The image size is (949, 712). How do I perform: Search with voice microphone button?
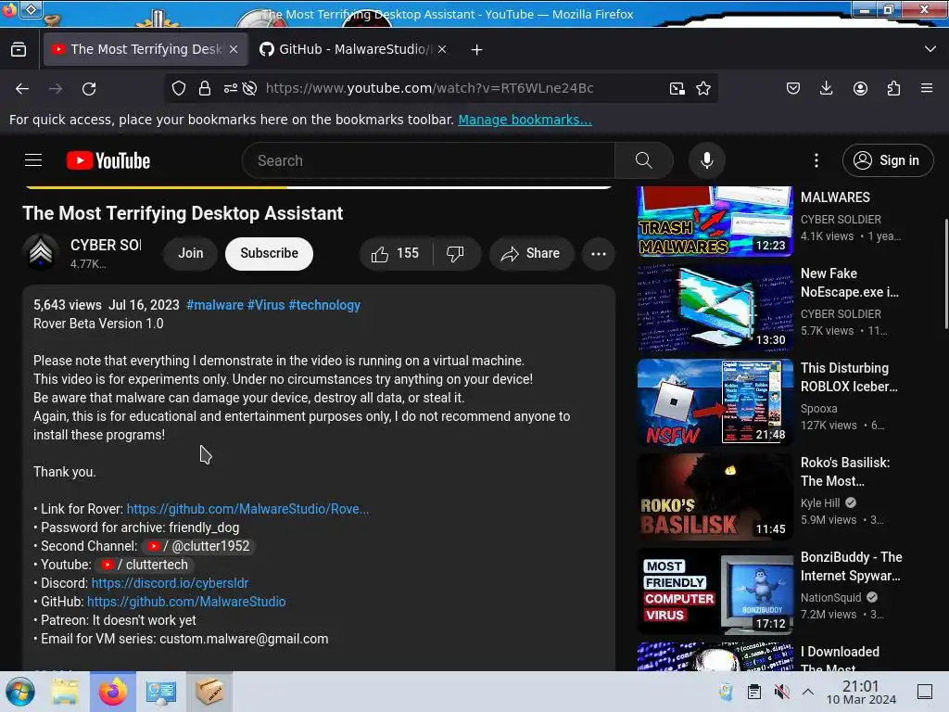(707, 160)
